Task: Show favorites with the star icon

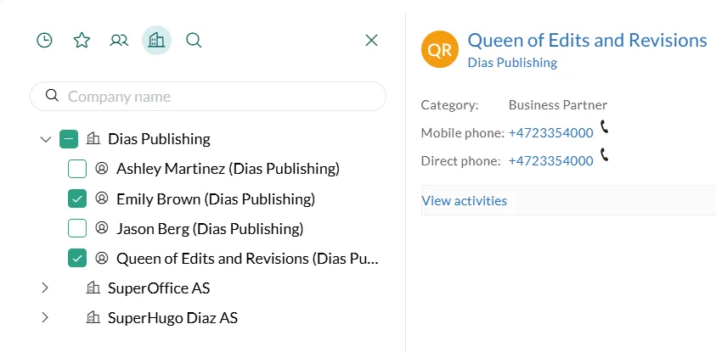Action: click(82, 40)
